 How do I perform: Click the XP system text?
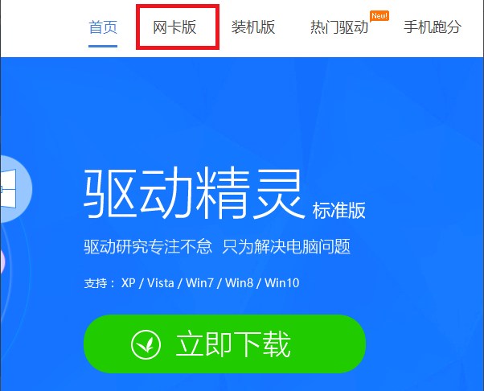(129, 283)
